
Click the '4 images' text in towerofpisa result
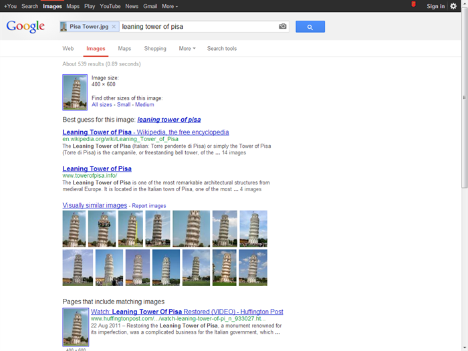pos(251,189)
